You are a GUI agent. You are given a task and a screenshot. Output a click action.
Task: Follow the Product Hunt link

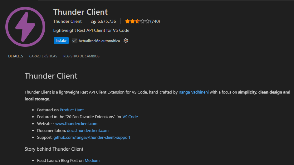click(72, 110)
